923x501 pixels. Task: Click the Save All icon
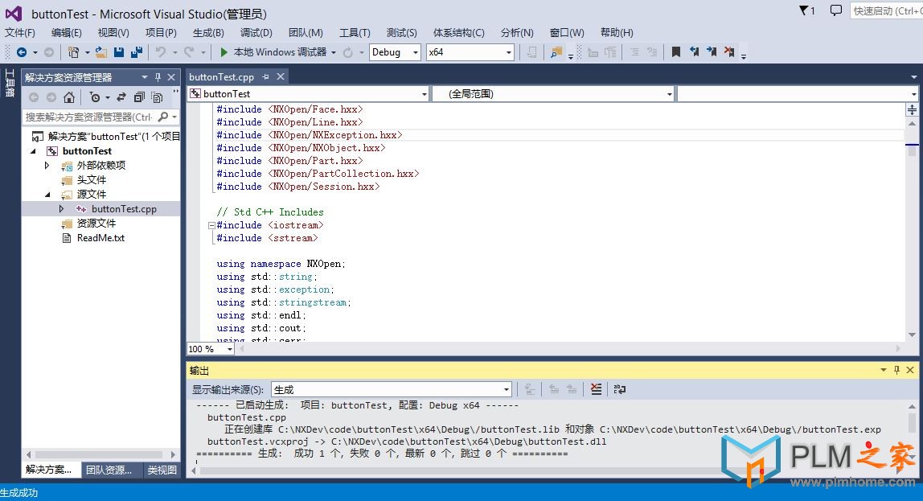(137, 52)
